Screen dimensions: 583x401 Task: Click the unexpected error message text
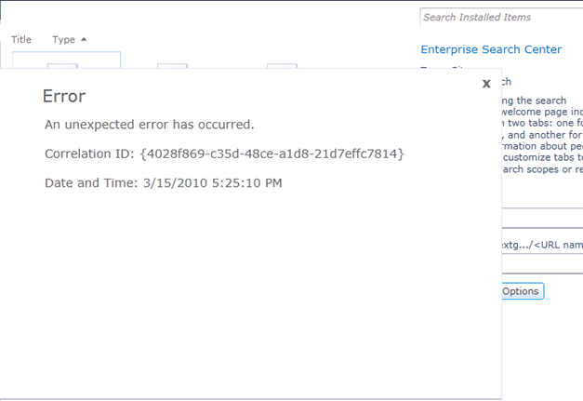149,125
